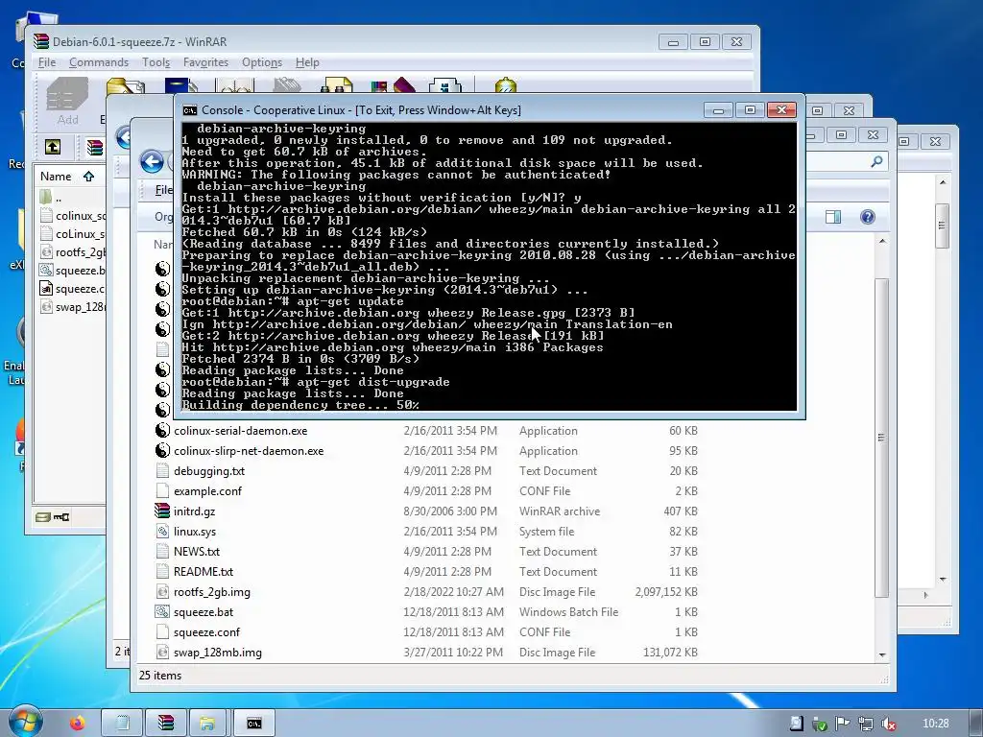This screenshot has width=983, height=737.
Task: Click the colinux-serial-daemon.exe yin-yang icon
Action: (162, 431)
